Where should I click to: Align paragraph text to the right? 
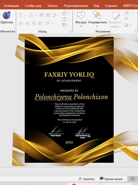click(x=34, y=23)
